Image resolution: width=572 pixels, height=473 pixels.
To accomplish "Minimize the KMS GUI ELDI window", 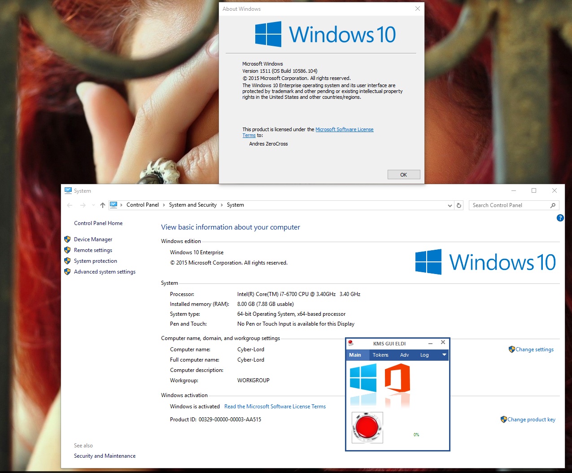I will [431, 343].
